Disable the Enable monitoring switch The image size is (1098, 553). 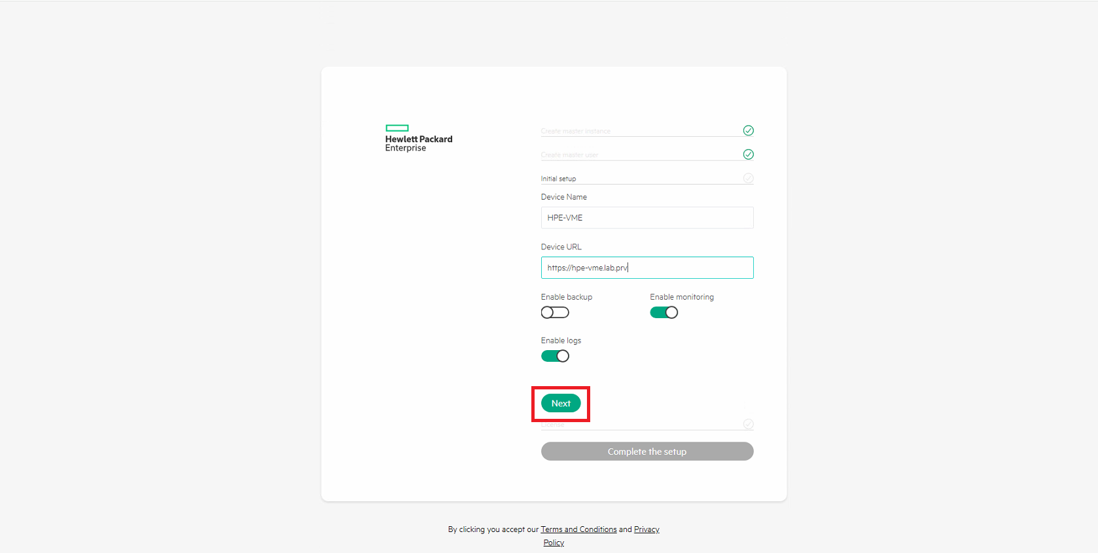point(664,313)
